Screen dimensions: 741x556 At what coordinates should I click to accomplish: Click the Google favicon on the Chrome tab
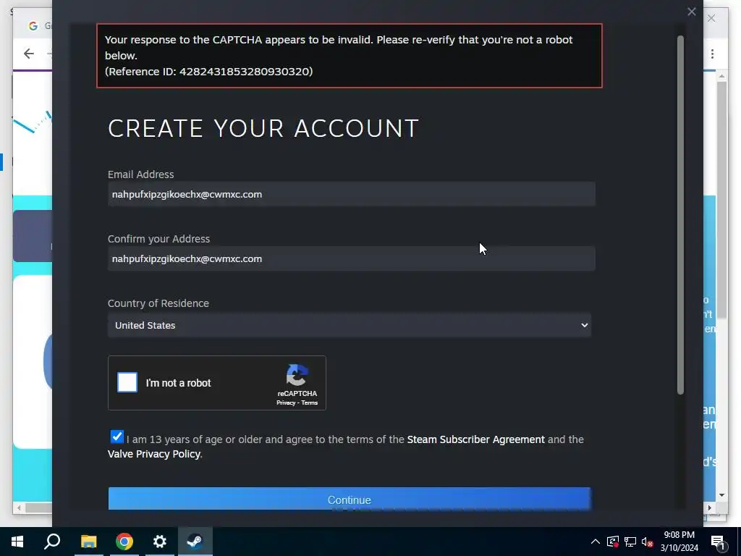[33, 26]
